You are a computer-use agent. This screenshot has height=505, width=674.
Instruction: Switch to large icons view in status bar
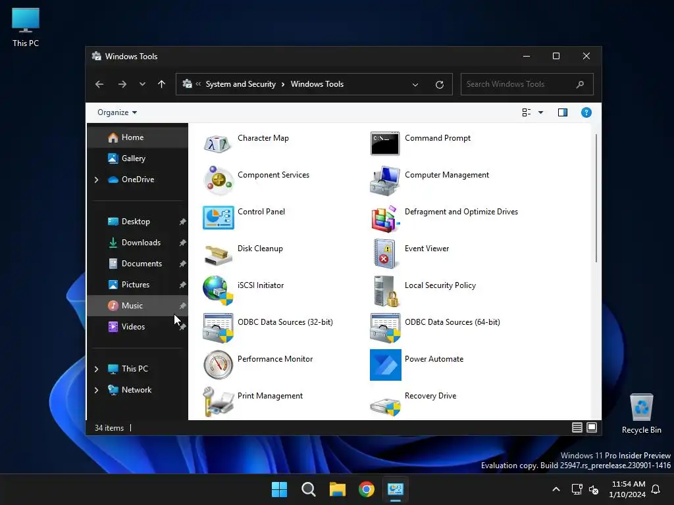click(x=592, y=427)
